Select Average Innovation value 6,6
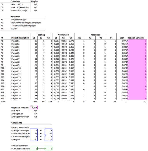 tap(36, 117)
